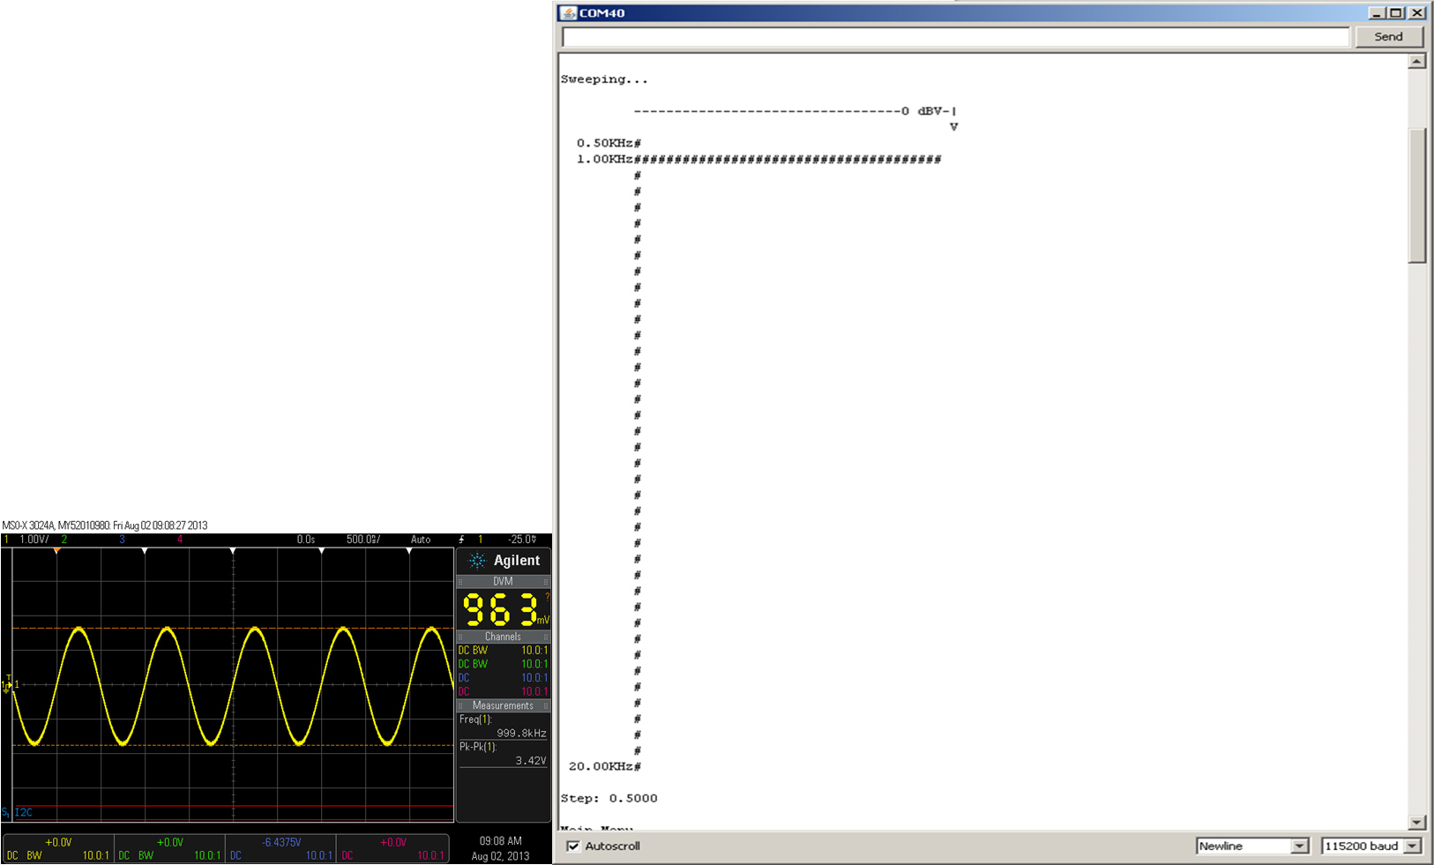Click the scrollbar up arrow in serial monitor

[1416, 62]
